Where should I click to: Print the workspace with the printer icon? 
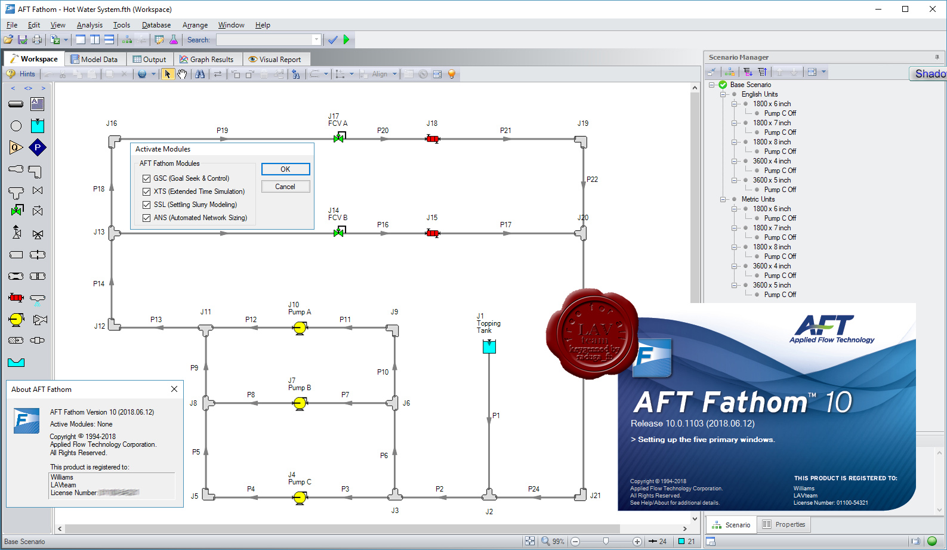click(x=37, y=40)
